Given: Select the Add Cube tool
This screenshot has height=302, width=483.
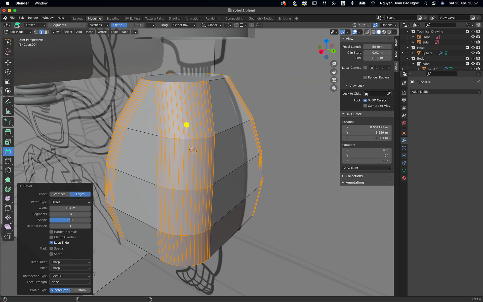Looking at the screenshot, I should [x=8, y=122].
